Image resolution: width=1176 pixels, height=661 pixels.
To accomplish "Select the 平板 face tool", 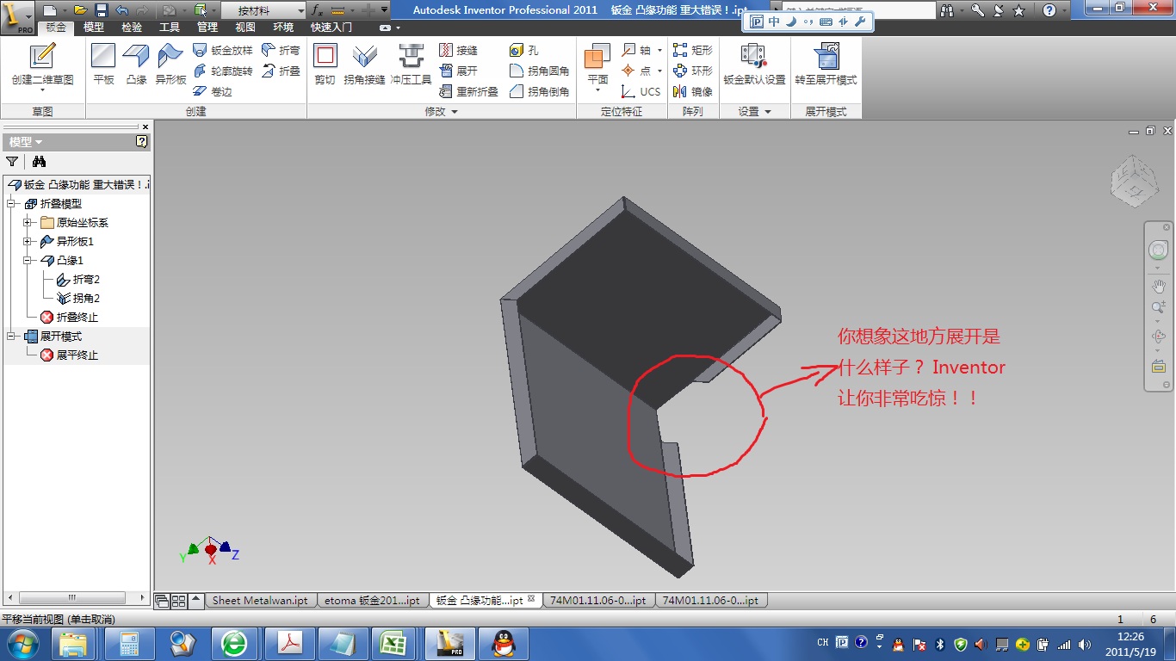I will [103, 65].
